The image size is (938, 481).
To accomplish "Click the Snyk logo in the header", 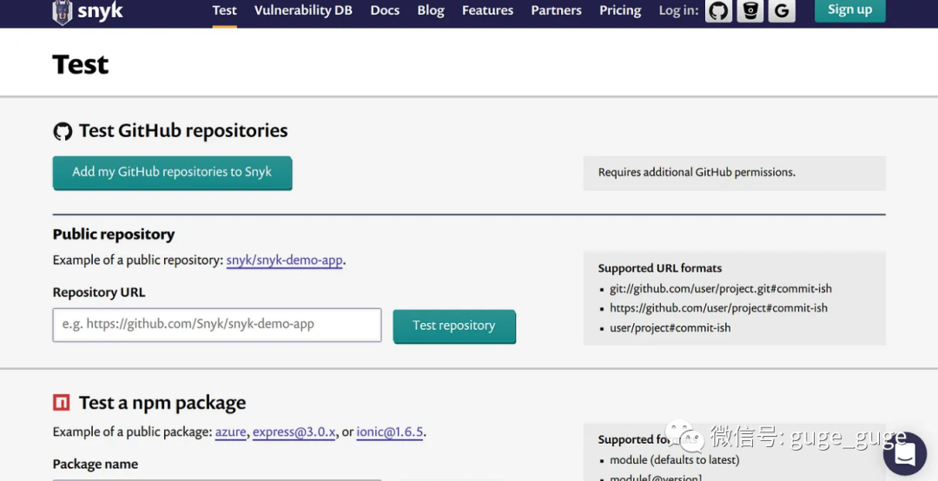I will click(x=88, y=12).
